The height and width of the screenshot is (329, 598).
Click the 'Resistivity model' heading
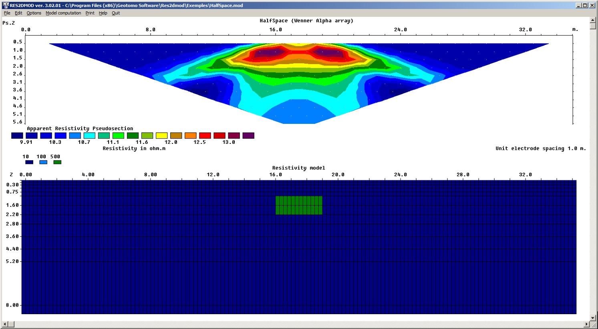(298, 168)
